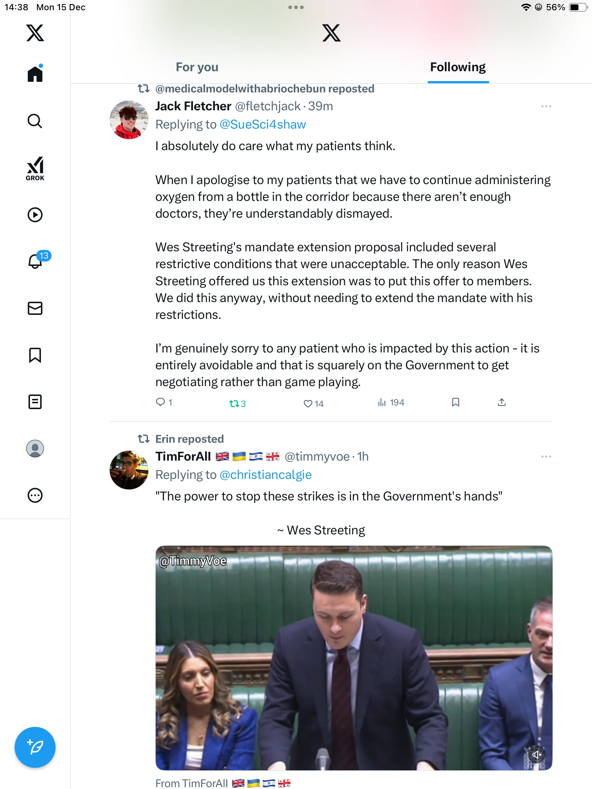The image size is (592, 789).
Task: Open the Search page
Action: coord(35,121)
